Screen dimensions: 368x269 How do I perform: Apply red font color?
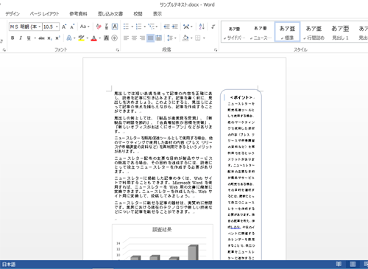click(x=93, y=38)
